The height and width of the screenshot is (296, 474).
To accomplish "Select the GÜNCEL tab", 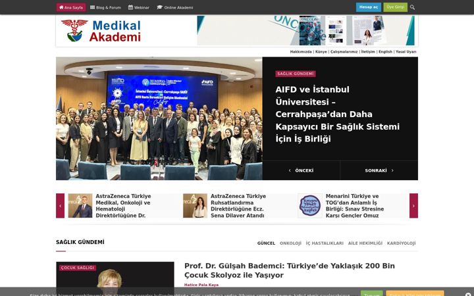I will click(266, 243).
